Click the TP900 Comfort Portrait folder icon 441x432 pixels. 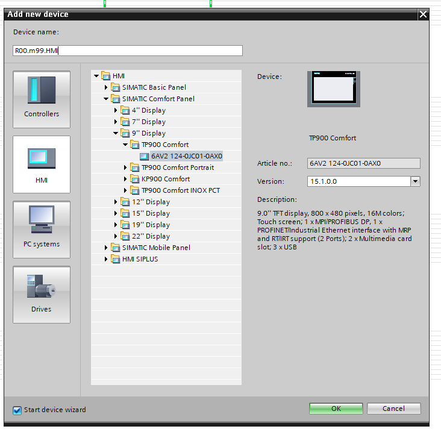click(135, 167)
